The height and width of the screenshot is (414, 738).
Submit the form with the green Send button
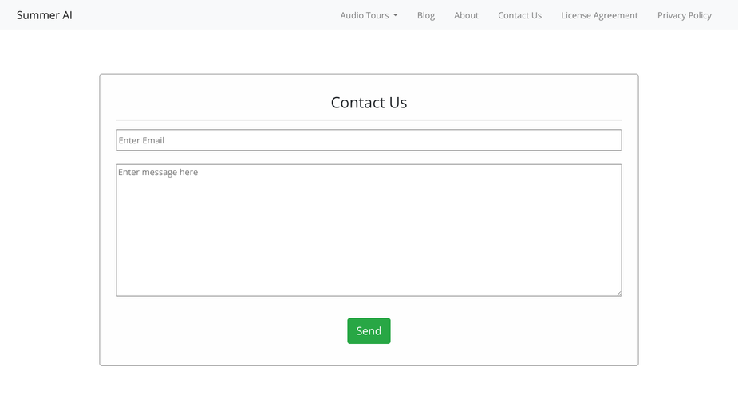[369, 331]
